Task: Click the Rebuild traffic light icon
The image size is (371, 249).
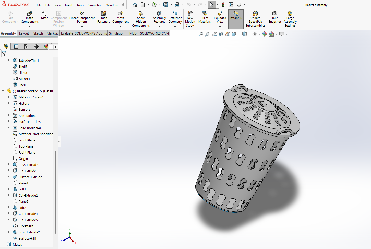Action: (223, 5)
